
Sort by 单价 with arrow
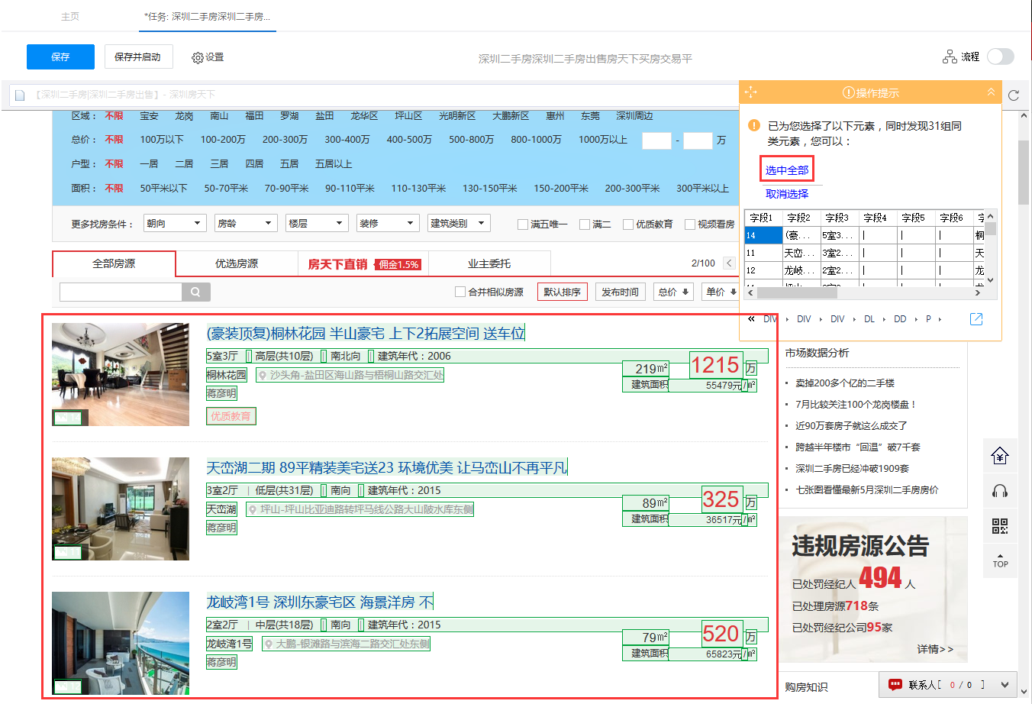point(719,292)
